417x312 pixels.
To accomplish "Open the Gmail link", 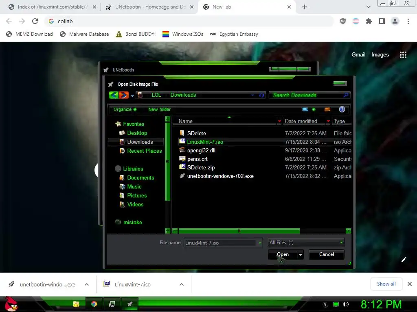I will point(358,55).
